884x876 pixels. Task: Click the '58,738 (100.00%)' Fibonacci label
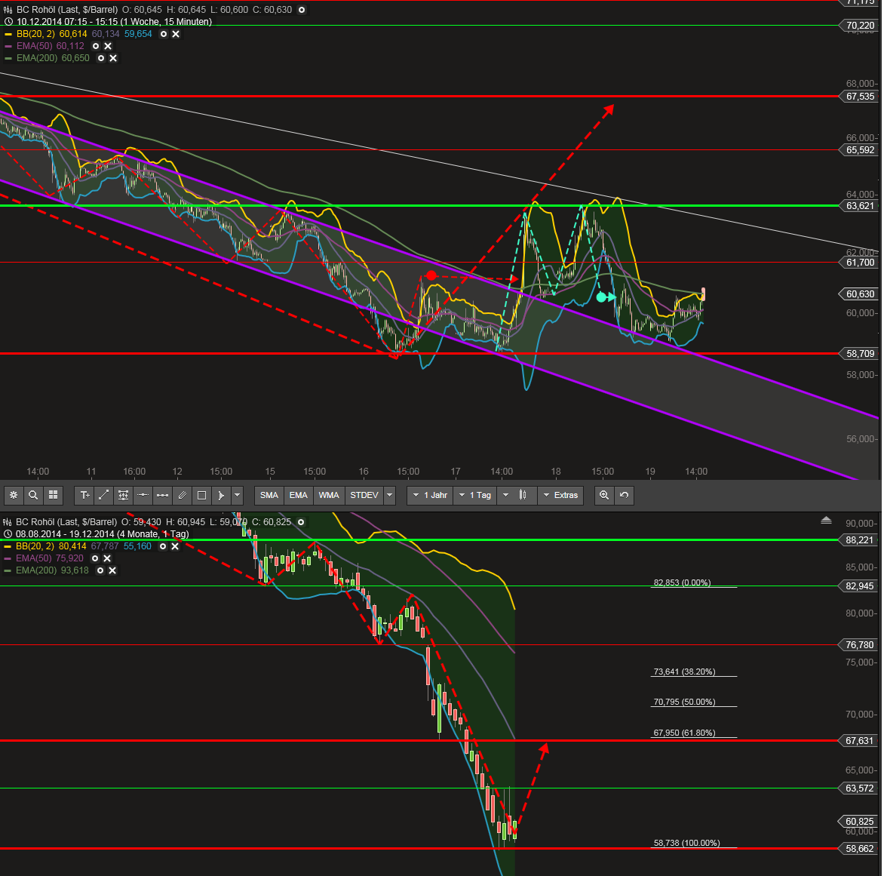point(686,844)
